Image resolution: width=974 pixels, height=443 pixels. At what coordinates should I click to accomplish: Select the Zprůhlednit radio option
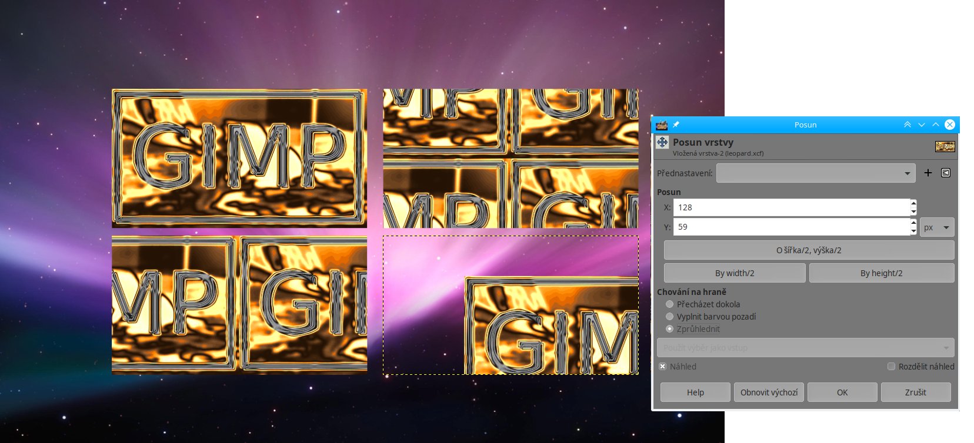669,329
